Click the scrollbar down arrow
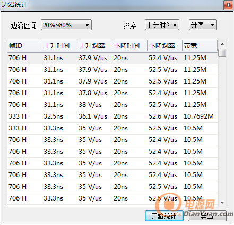Viewport: 234px width, 225px height. click(x=222, y=202)
